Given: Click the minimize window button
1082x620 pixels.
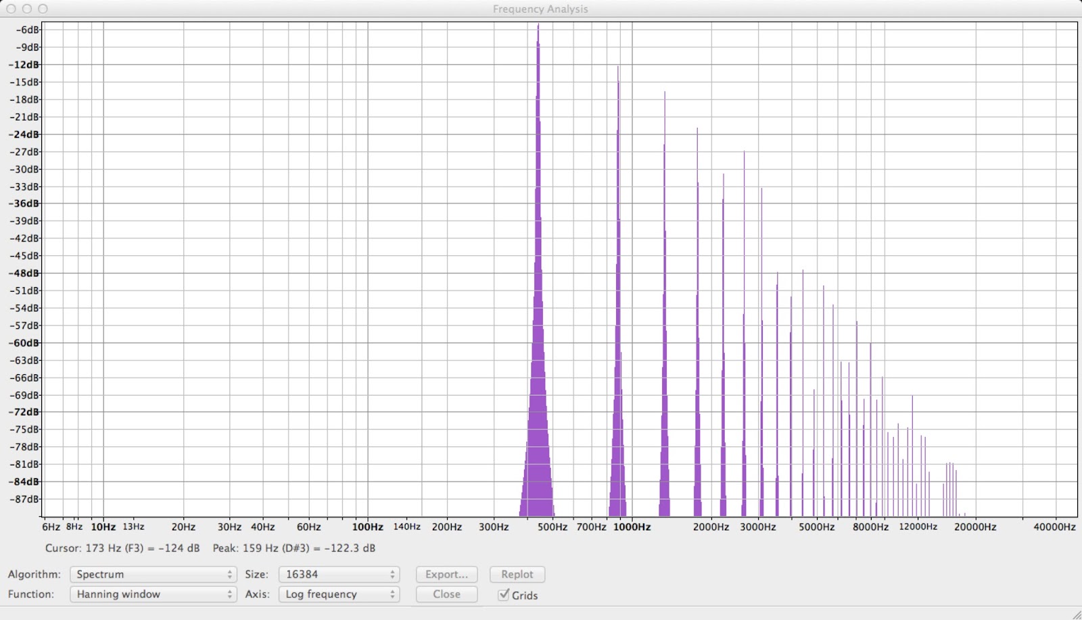Looking at the screenshot, I should click(x=27, y=9).
